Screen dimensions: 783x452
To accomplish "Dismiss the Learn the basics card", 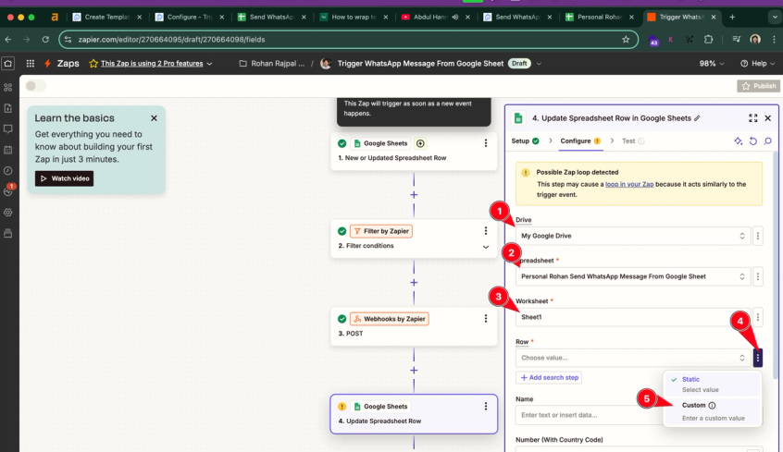I will [154, 118].
